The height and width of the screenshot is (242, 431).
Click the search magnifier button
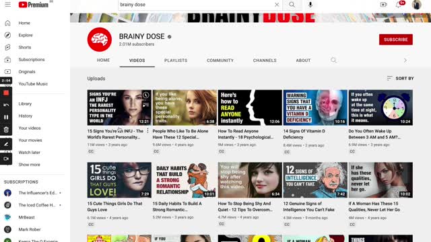[292, 5]
